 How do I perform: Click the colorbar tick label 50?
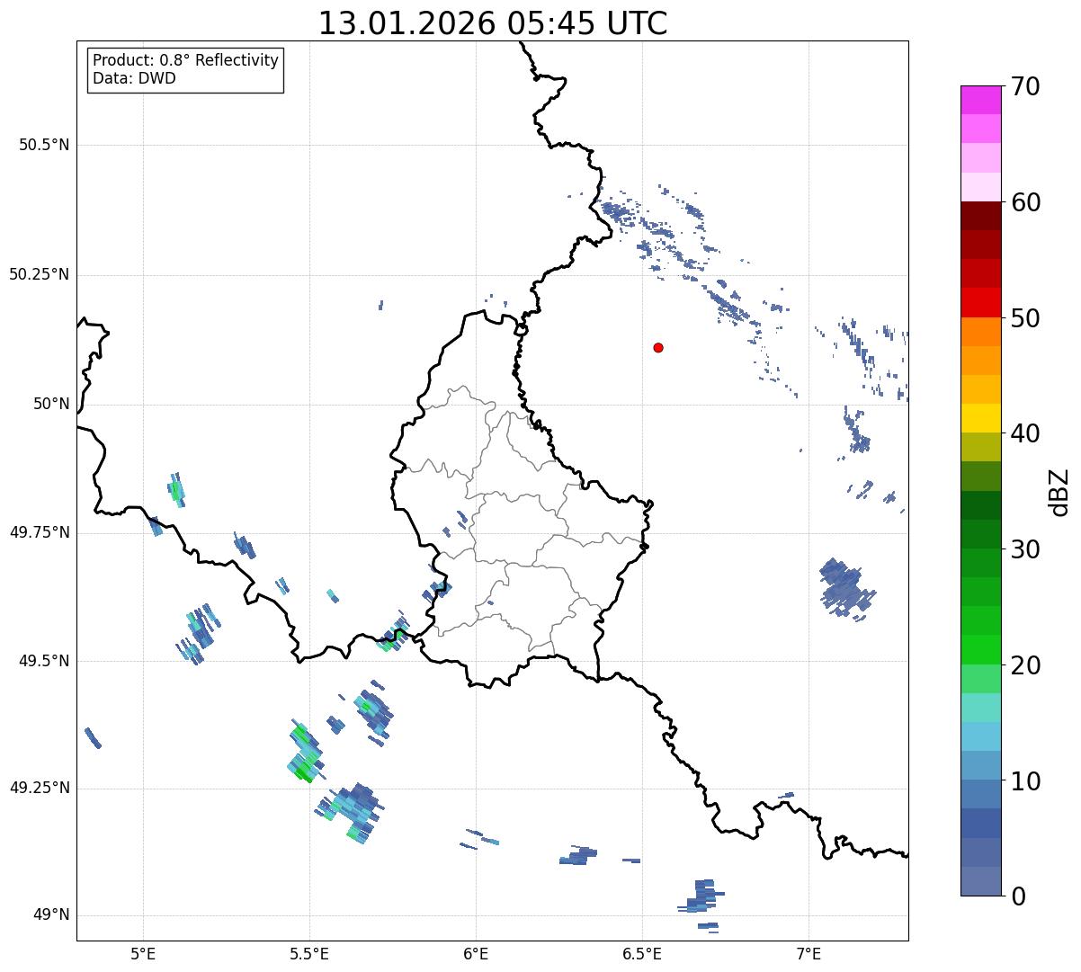[x=1025, y=318]
